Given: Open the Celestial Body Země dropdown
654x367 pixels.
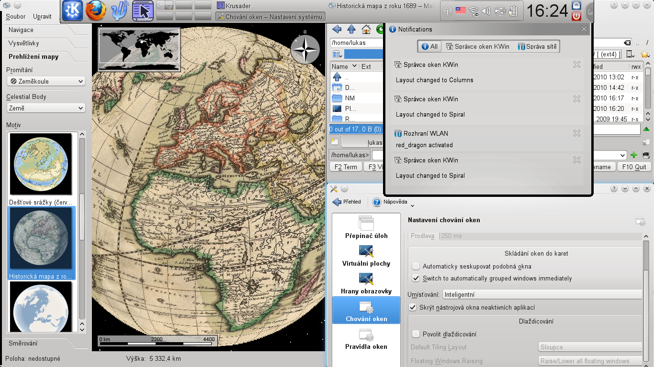Looking at the screenshot, I should [46, 108].
